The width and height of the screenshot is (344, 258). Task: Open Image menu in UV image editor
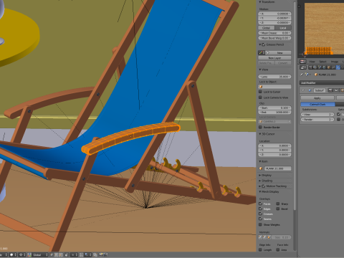[x=335, y=62]
